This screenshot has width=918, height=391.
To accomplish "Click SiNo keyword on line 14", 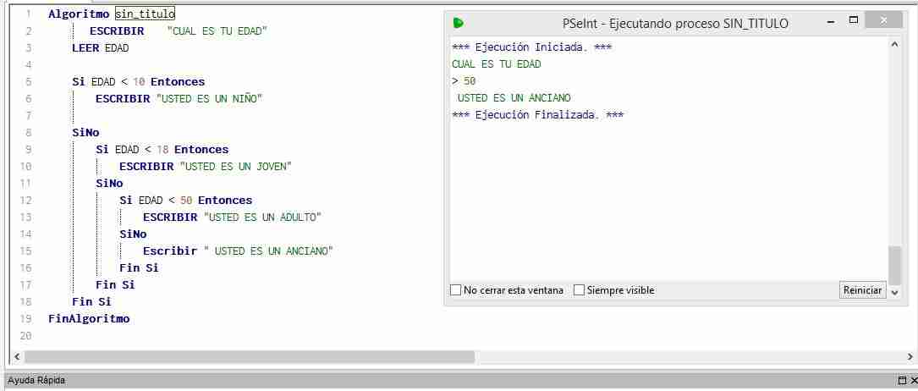I will (x=133, y=234).
